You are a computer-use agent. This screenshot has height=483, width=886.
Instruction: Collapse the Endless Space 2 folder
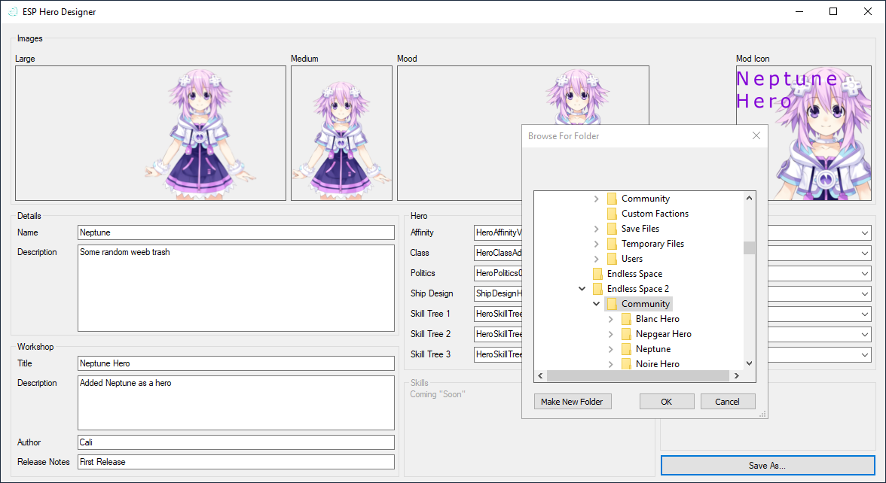tap(582, 289)
